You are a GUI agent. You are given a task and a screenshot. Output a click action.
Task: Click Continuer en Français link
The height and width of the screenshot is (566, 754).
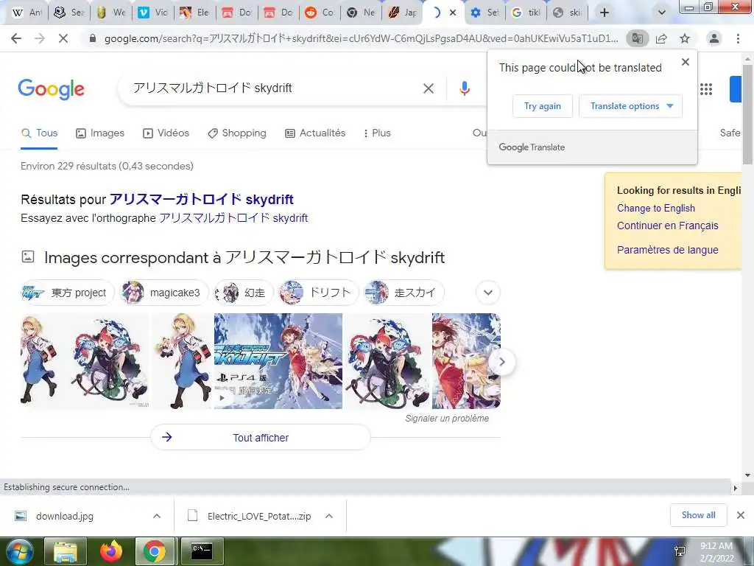coord(667,226)
